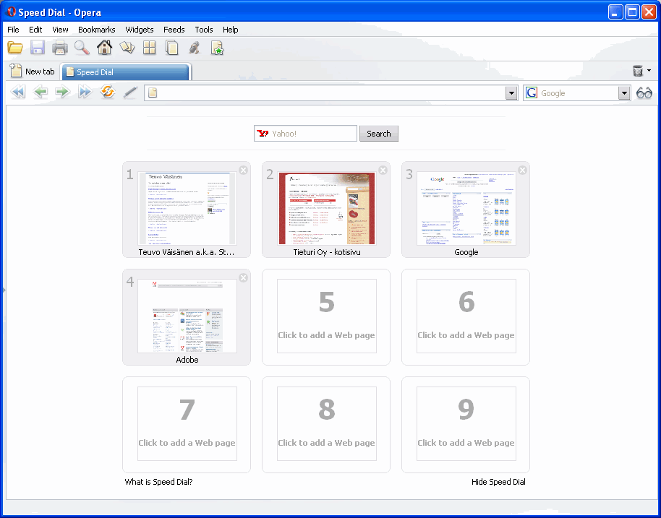
Task: Open the Widgets menu
Action: coord(140,30)
